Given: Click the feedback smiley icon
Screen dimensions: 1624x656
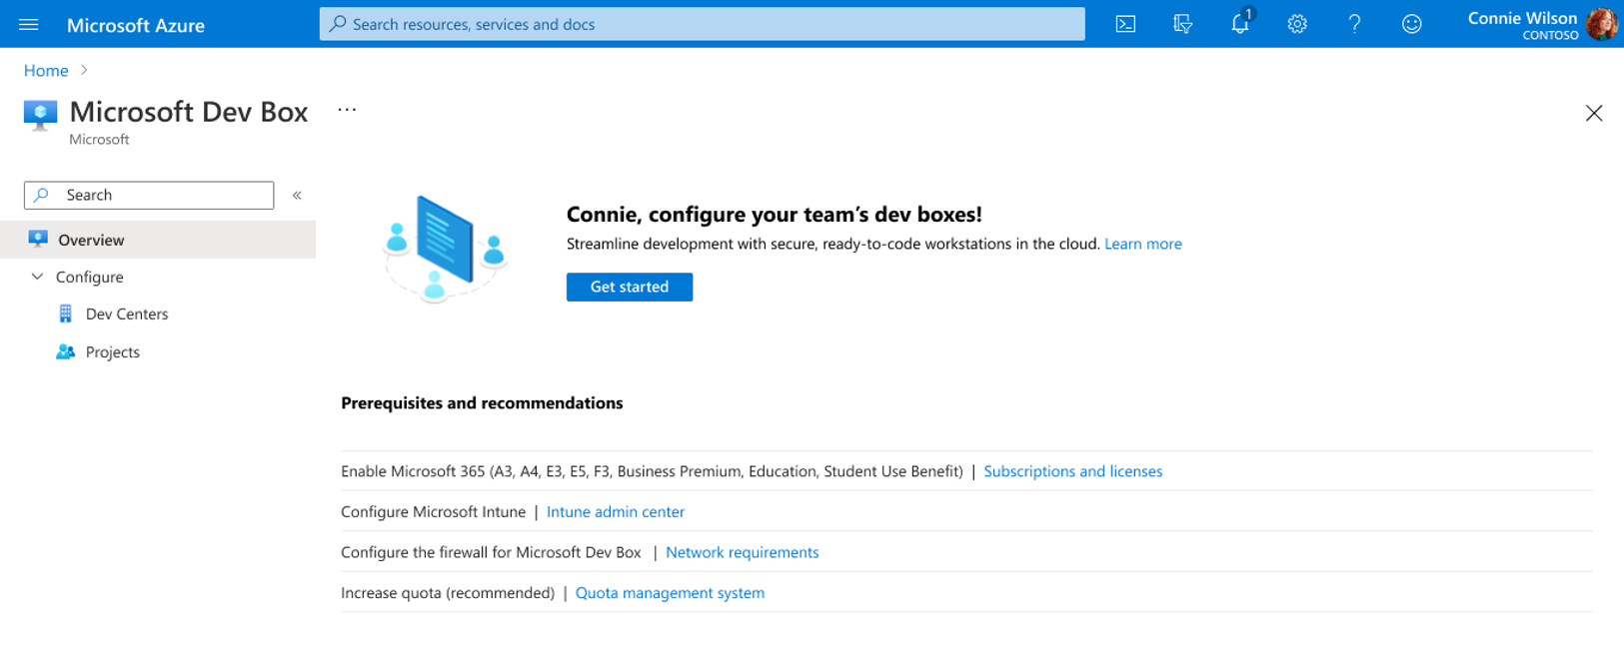Looking at the screenshot, I should point(1411,24).
